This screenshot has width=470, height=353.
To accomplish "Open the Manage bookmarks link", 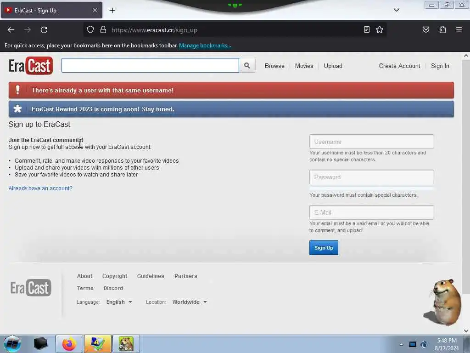I will 205,46.
